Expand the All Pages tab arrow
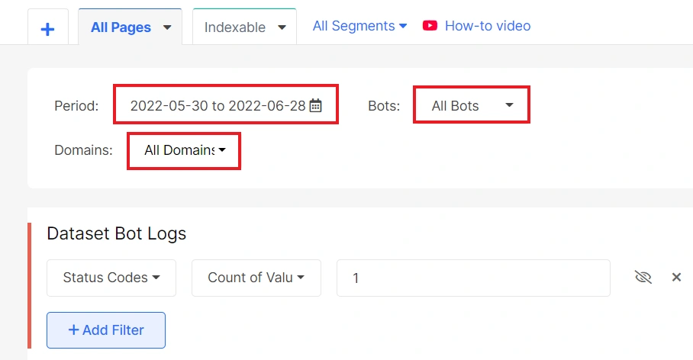693x360 pixels. click(x=167, y=27)
